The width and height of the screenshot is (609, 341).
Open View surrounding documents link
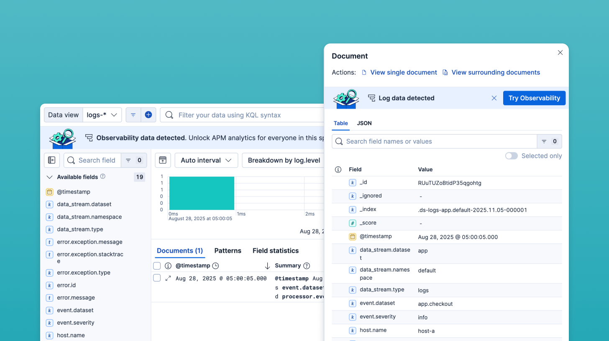(x=495, y=72)
